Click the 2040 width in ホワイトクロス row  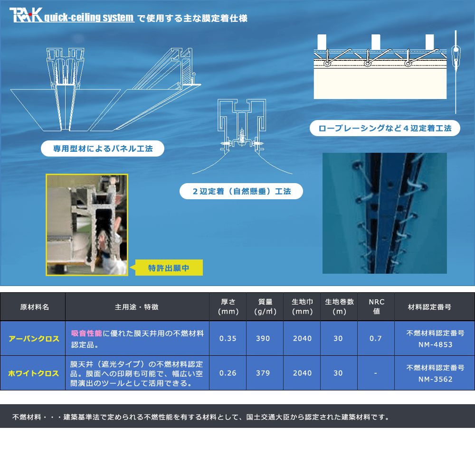(302, 373)
